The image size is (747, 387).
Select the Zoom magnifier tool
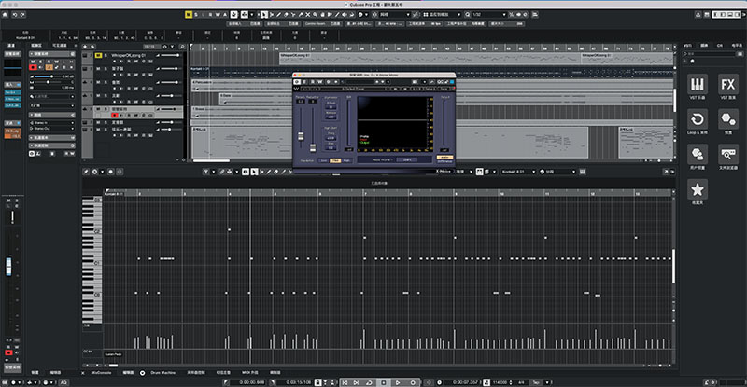(315, 15)
